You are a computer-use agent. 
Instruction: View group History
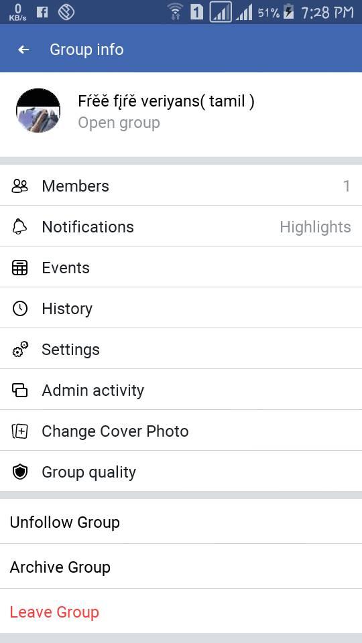181,307
